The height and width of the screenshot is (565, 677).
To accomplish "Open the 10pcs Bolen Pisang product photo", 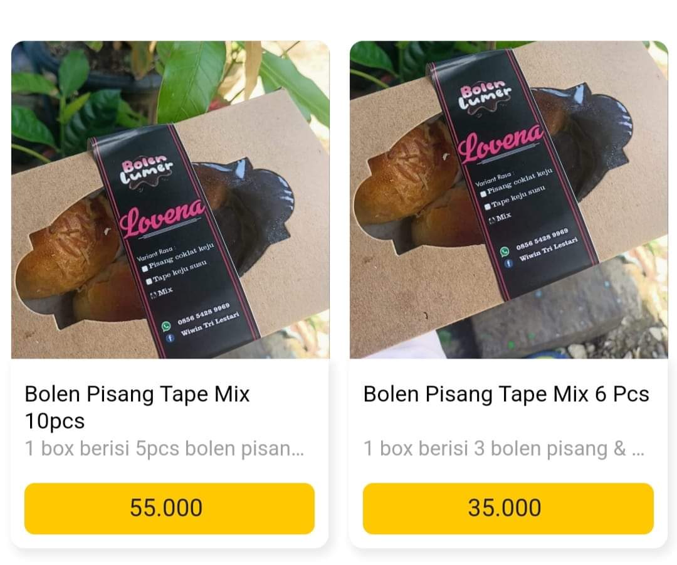I will [170, 199].
